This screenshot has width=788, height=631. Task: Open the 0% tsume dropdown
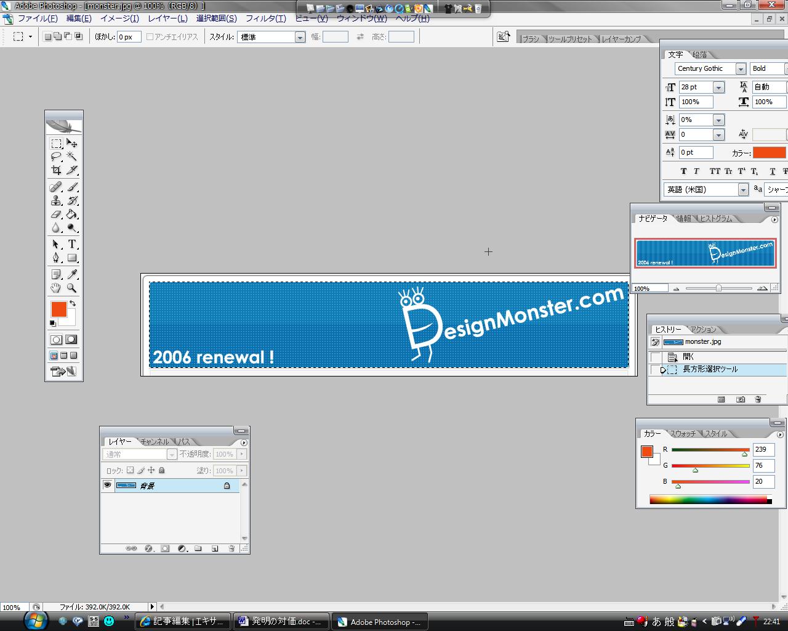pyautogui.click(x=718, y=120)
